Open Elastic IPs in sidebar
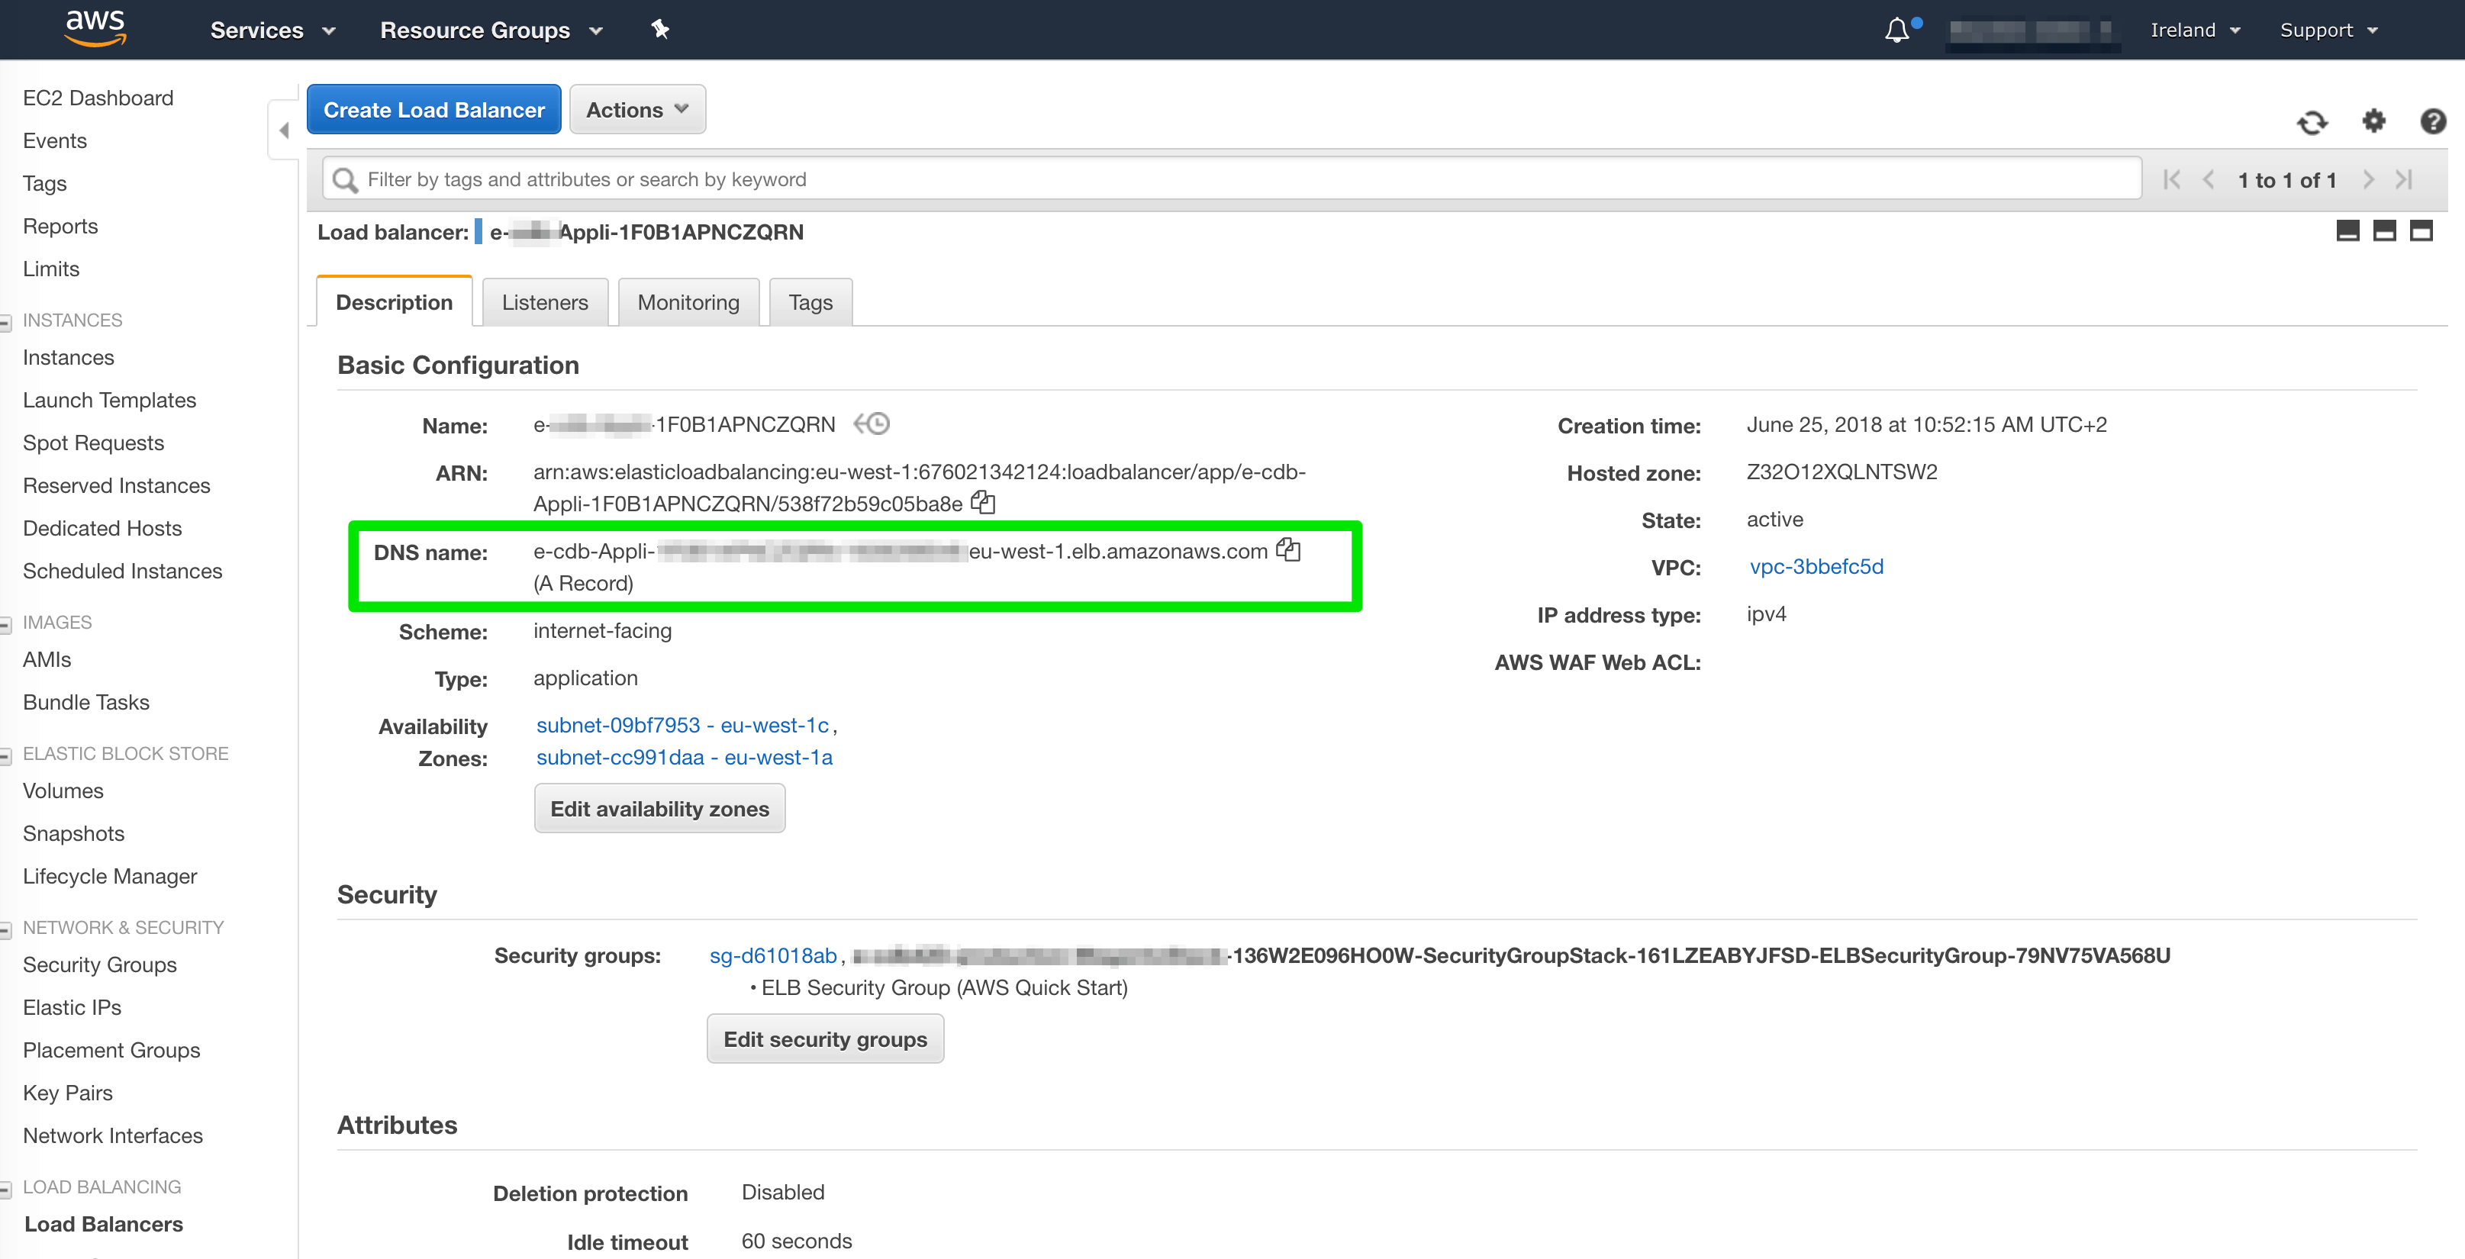2465x1259 pixels. coord(72,1007)
